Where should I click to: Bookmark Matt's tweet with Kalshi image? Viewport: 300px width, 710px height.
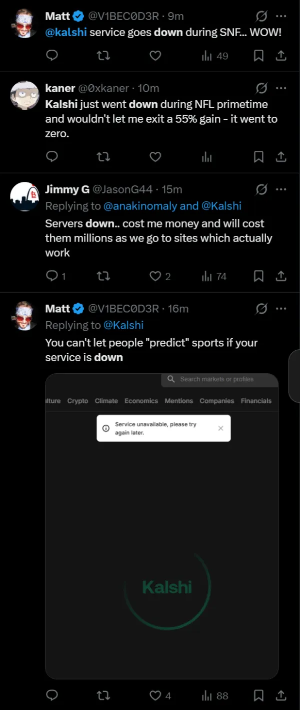click(x=258, y=695)
